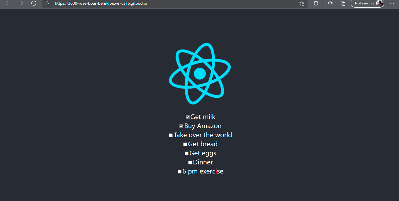Image resolution: width=399 pixels, height=201 pixels.
Task: Check the Dinner checkbox
Action: (190, 162)
